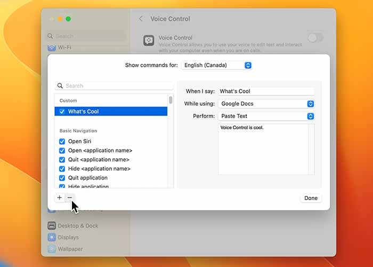The width and height of the screenshot is (373, 267).
Task: Open the English (Canada) language dropdown
Action: pos(216,65)
